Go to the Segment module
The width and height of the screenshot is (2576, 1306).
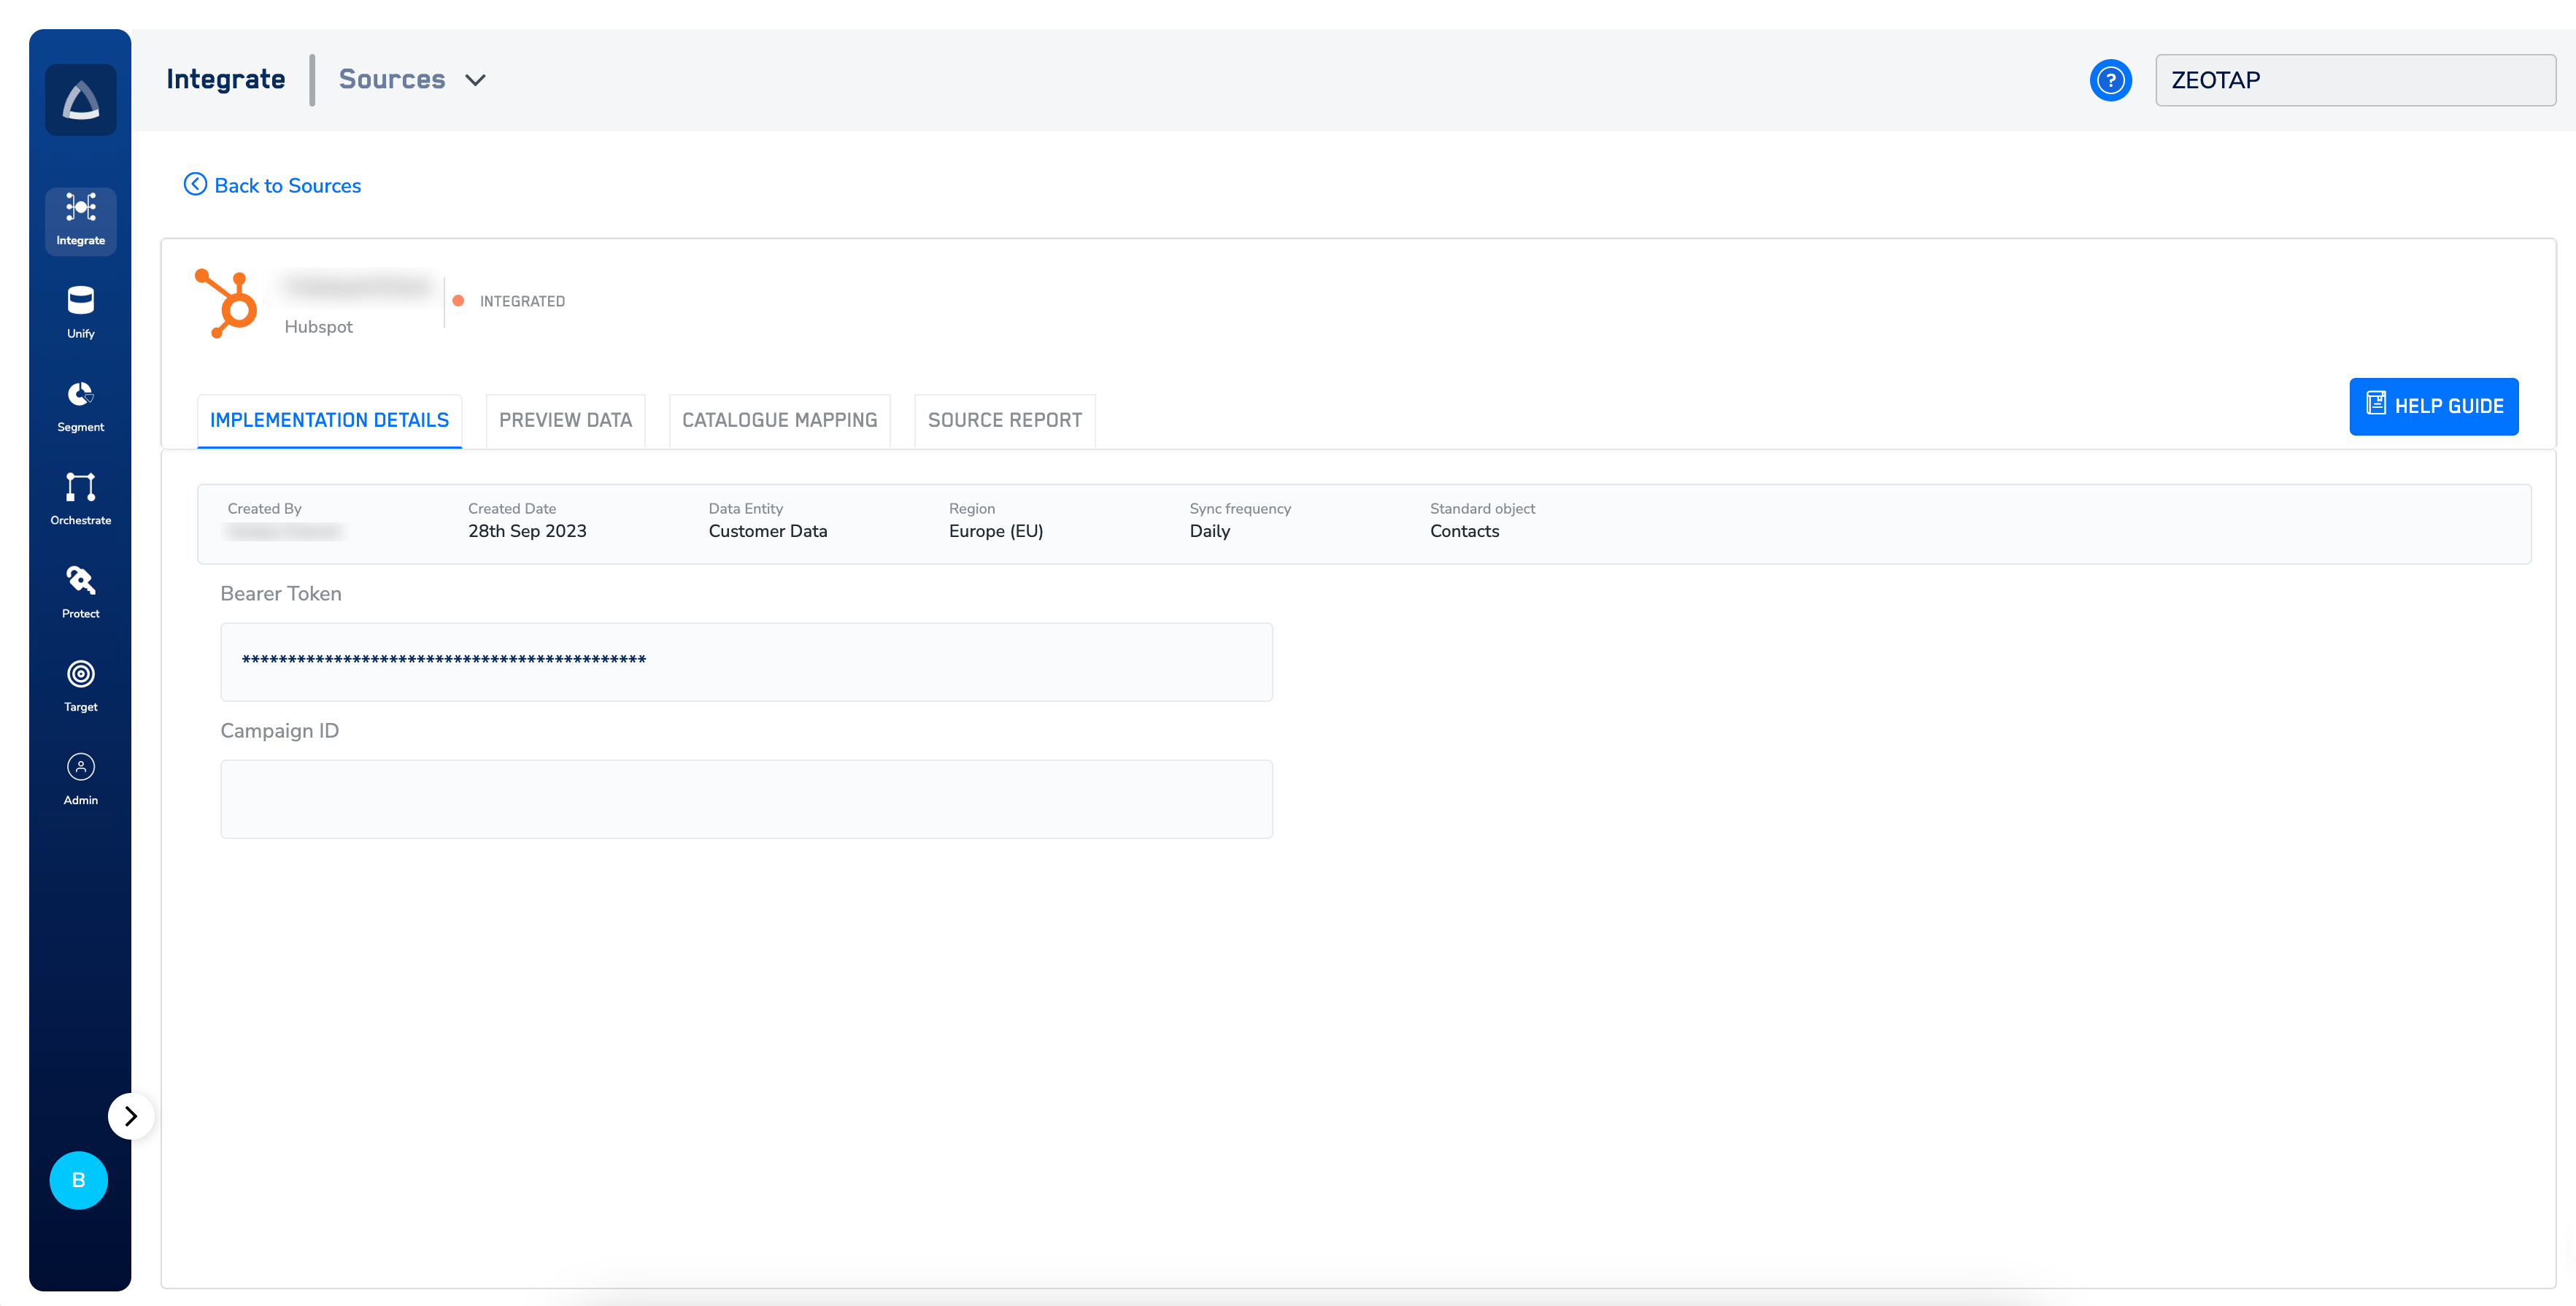(x=80, y=406)
